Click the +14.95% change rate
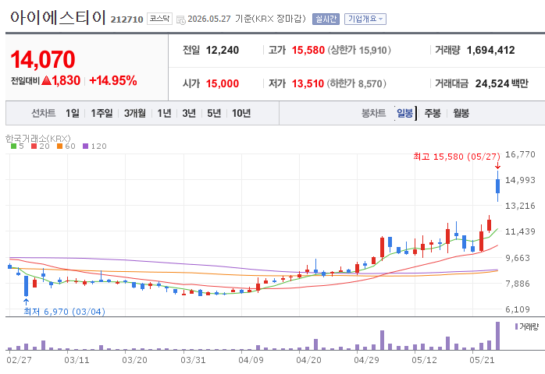This screenshot has width=545, height=374. 113,80
